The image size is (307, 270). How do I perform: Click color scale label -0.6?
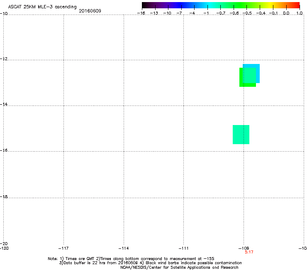234,13
